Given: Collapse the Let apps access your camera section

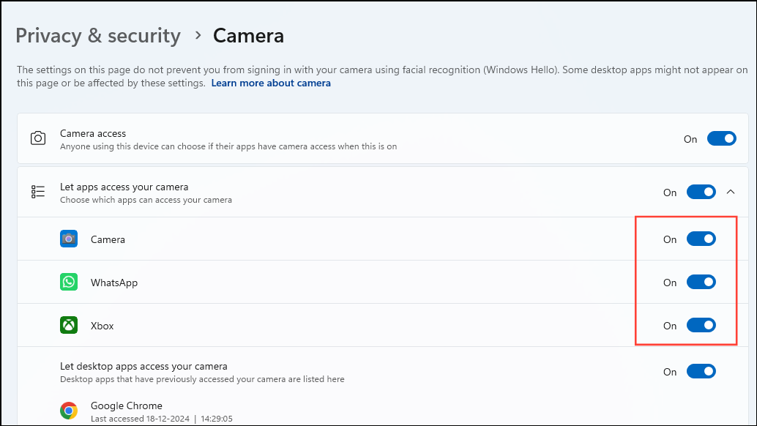Looking at the screenshot, I should click(730, 192).
